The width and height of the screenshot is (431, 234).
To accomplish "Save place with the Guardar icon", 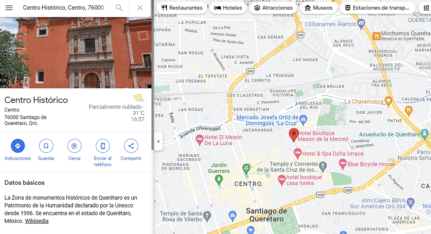I will coord(46,146).
